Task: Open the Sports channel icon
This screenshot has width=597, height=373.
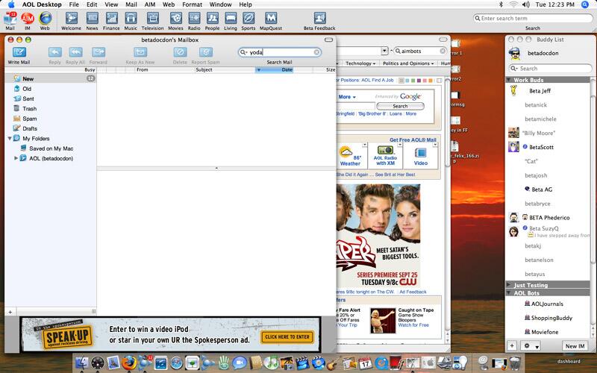Action: 249,19
